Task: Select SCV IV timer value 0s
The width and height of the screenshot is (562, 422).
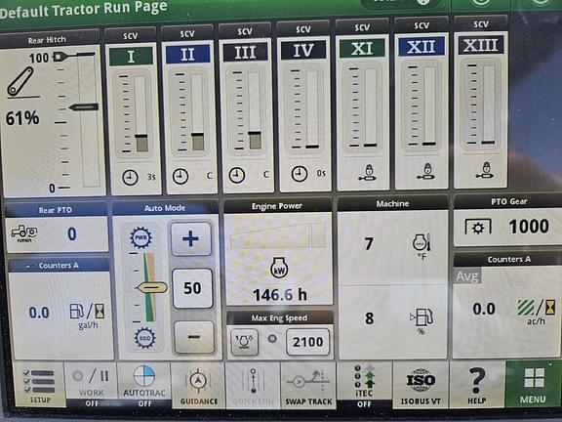Action: coord(321,173)
